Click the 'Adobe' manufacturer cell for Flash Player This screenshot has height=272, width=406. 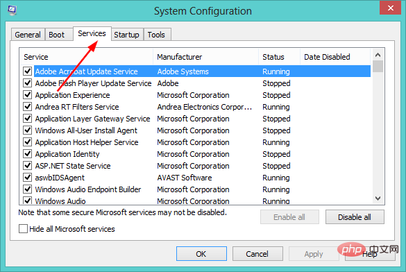[168, 83]
